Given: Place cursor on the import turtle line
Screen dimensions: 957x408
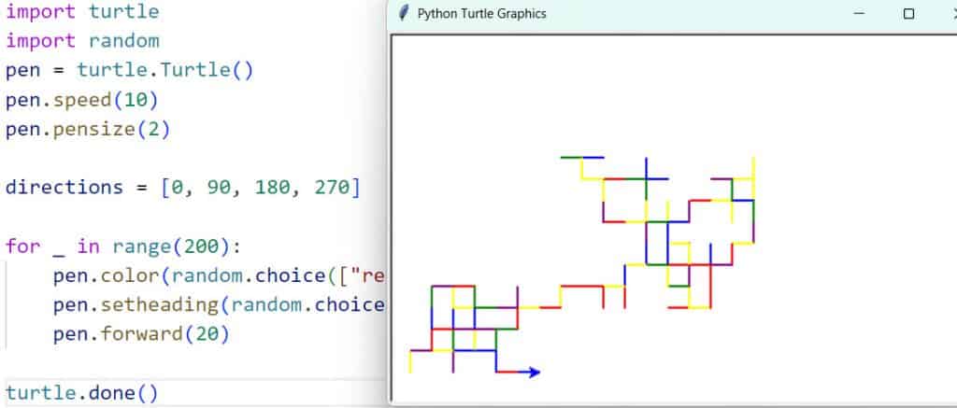Looking at the screenshot, I should click(x=82, y=12).
